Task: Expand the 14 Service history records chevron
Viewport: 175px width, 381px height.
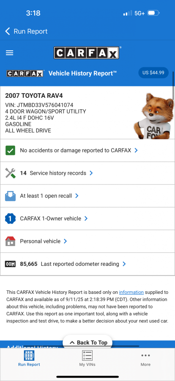Action: [91, 173]
